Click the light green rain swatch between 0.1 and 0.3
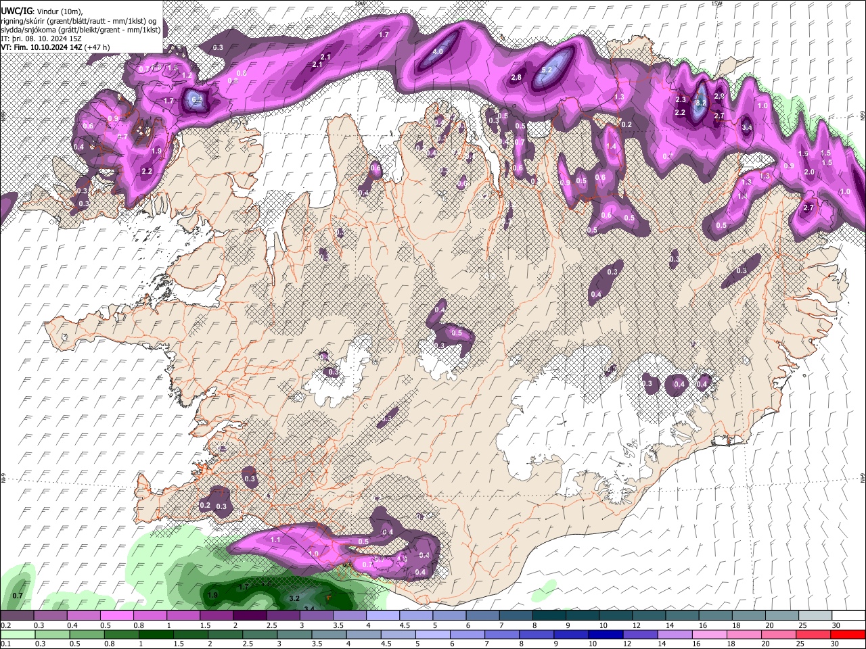 click(x=17, y=634)
